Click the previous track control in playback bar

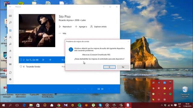coord(78,89)
